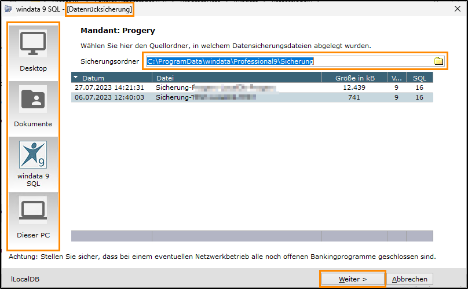Click file name of the 06.07.2023 backup
The image size is (468, 289).
click(x=206, y=97)
